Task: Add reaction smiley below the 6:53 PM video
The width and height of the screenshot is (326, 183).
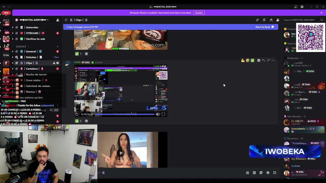Action: tap(86, 121)
